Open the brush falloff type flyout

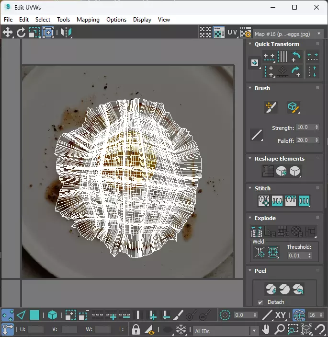[x=257, y=135]
